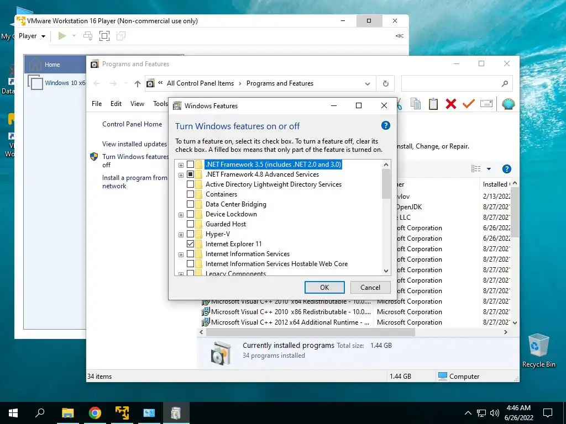This screenshot has width=566, height=424.
Task: Open the Recycle Bin on desktop
Action: pos(538,351)
